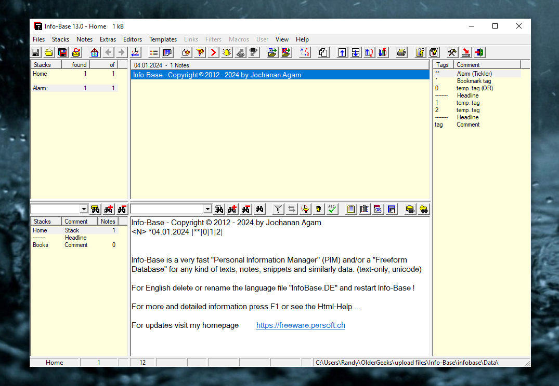
Task: Click the yellow disk with chain link icon
Action: [x=410, y=209]
